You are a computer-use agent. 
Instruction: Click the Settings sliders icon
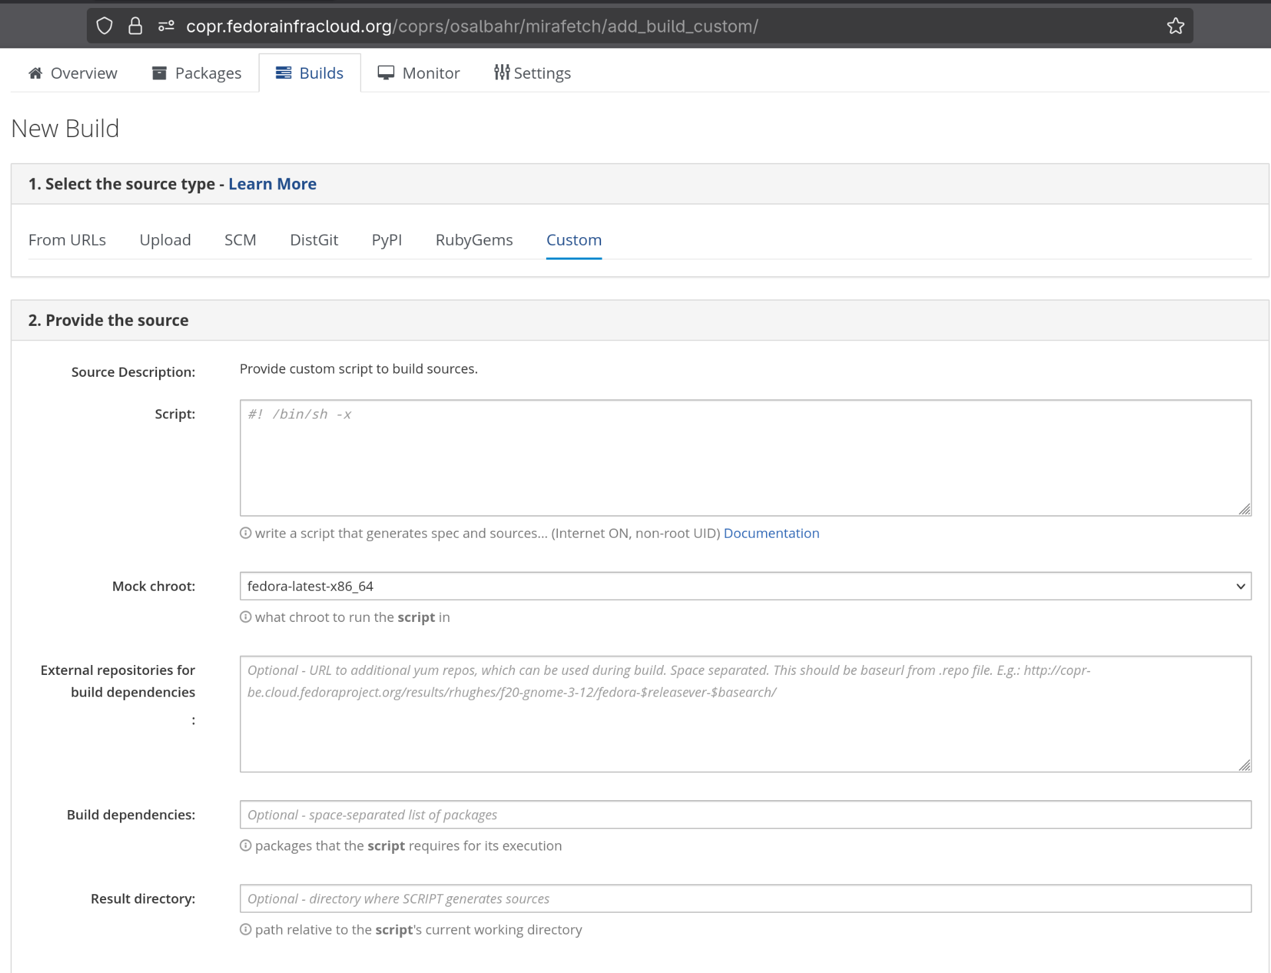[501, 73]
